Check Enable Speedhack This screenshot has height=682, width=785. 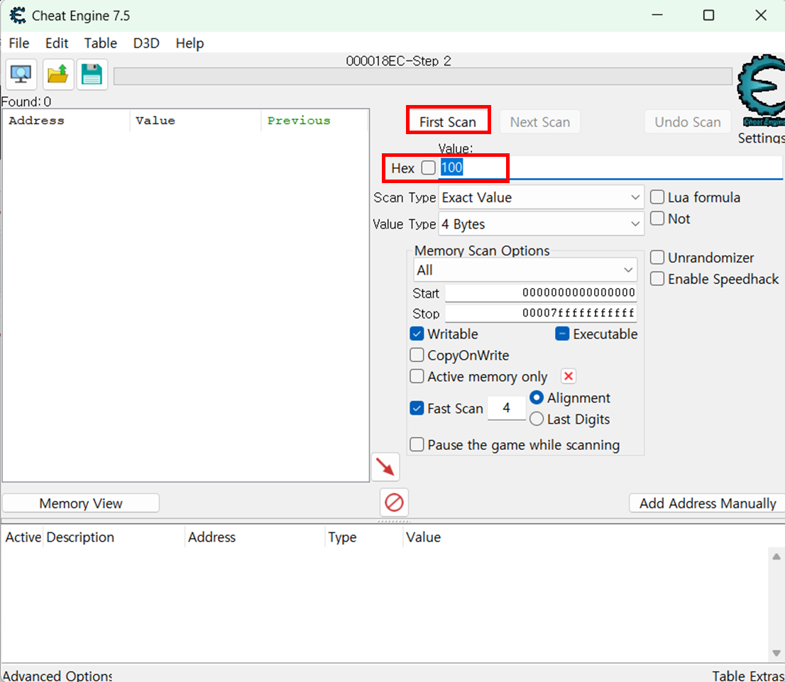pos(657,278)
